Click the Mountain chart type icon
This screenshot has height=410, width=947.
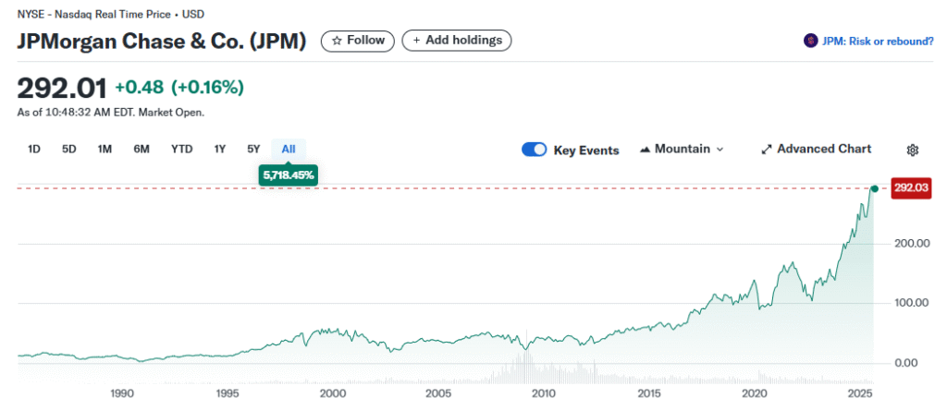click(645, 149)
